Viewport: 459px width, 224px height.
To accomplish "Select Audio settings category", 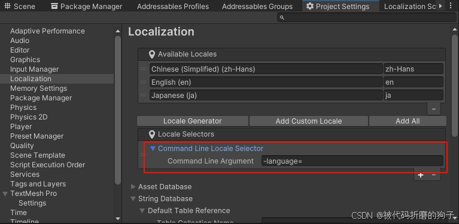I will click(x=20, y=41).
